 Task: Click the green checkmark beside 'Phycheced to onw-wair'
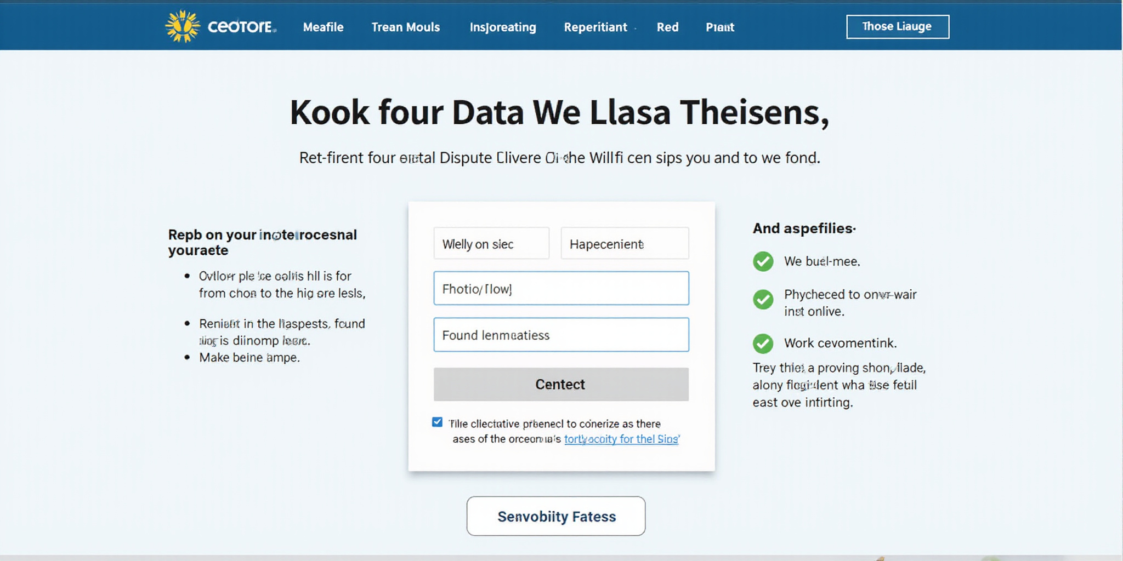pyautogui.click(x=763, y=300)
